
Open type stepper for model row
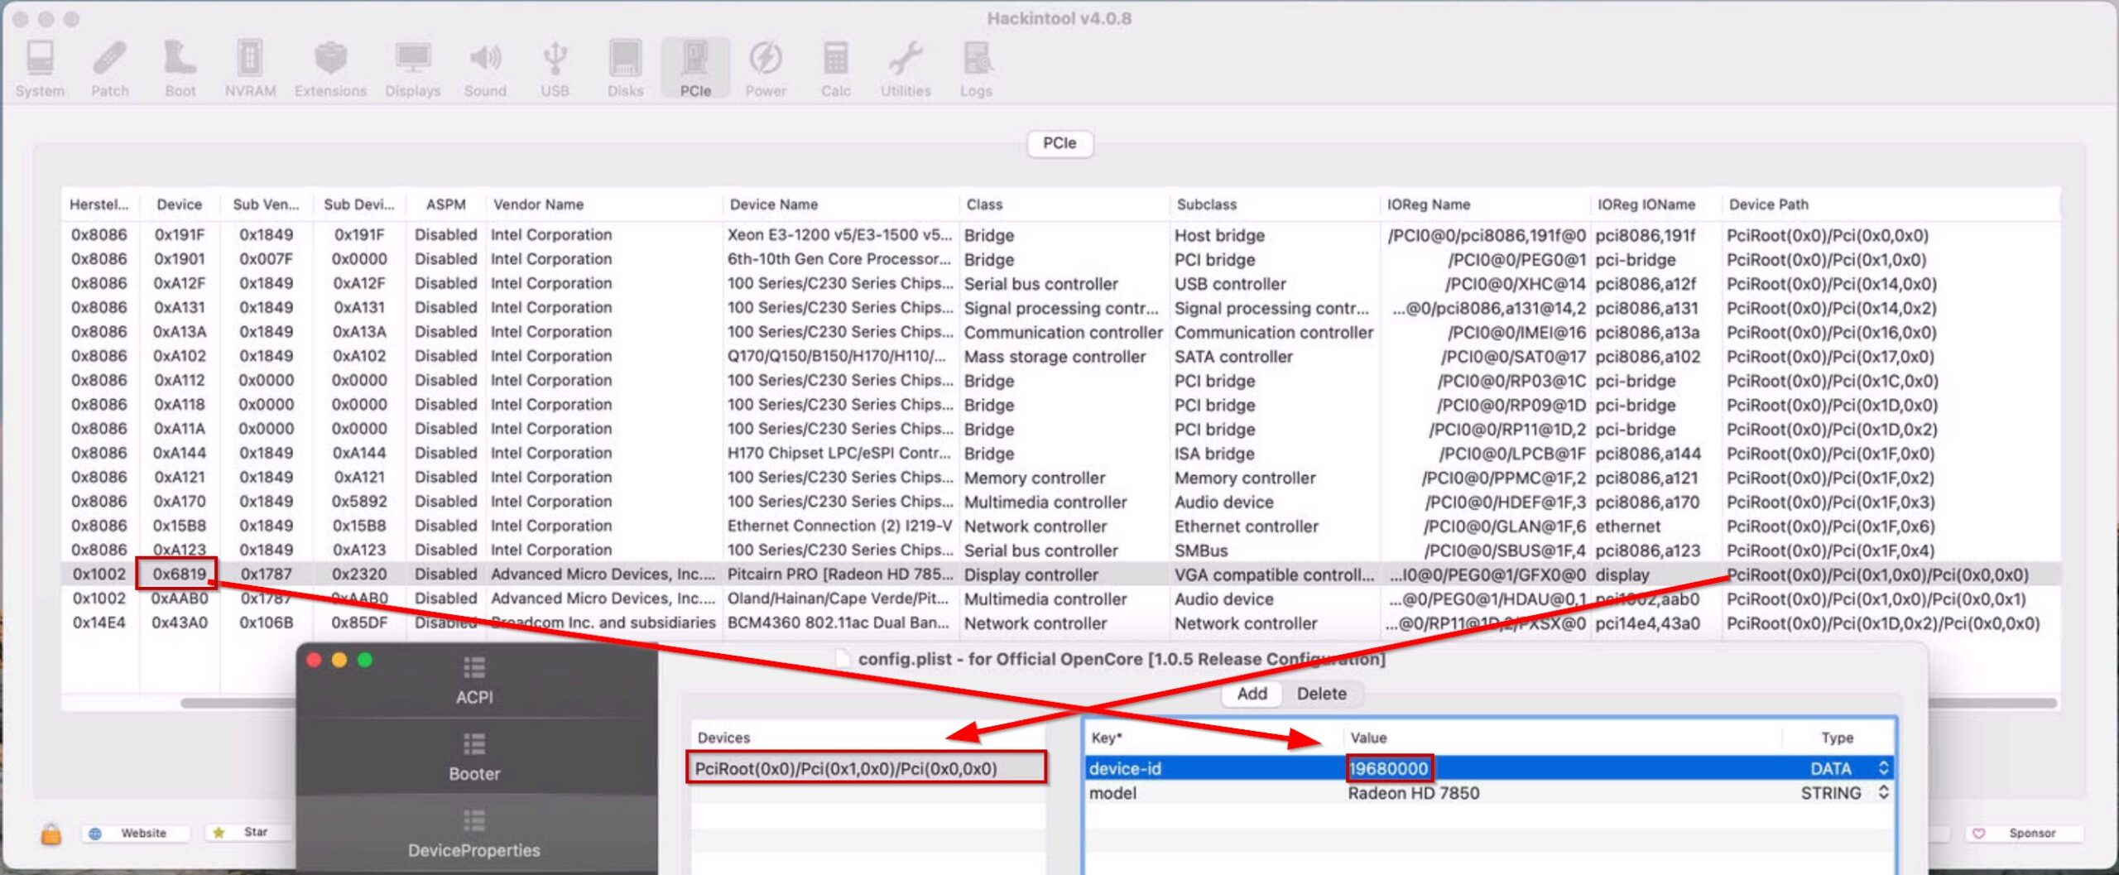click(x=1883, y=793)
